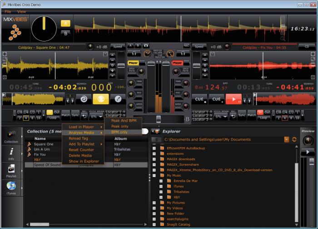Choose Delete Media from context menu
318x229 pixels.
83,155
